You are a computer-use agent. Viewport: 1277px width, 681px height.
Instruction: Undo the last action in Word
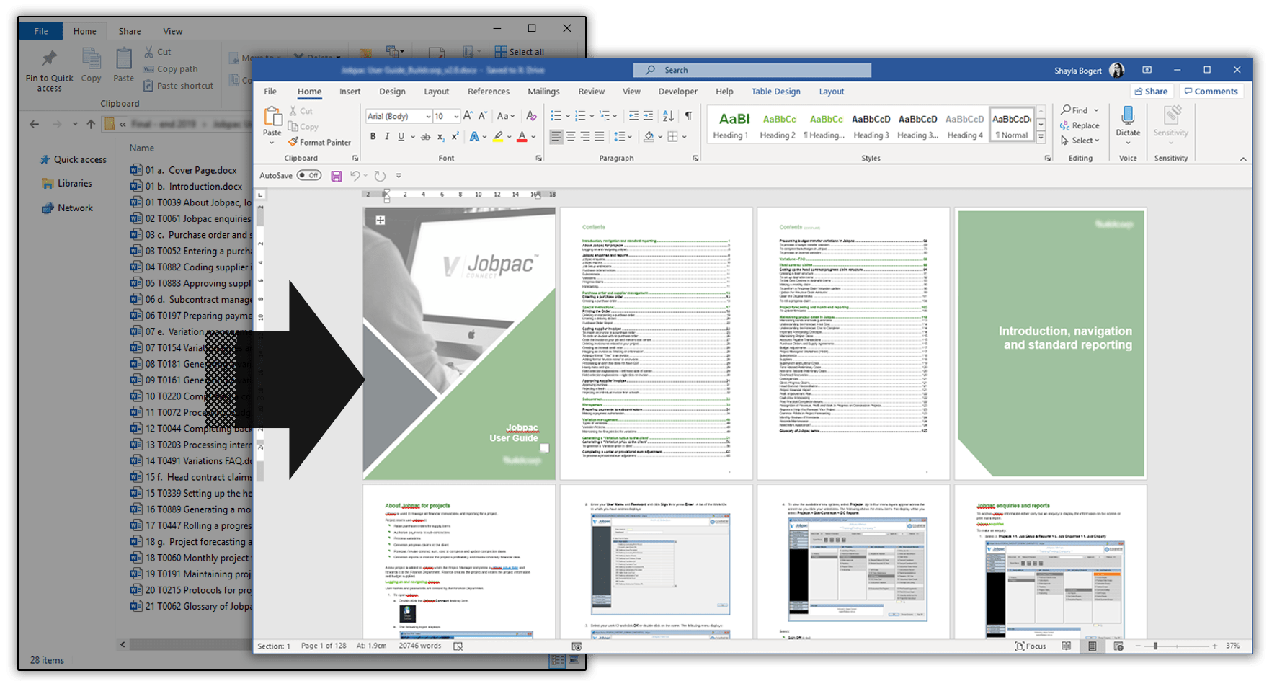[355, 176]
